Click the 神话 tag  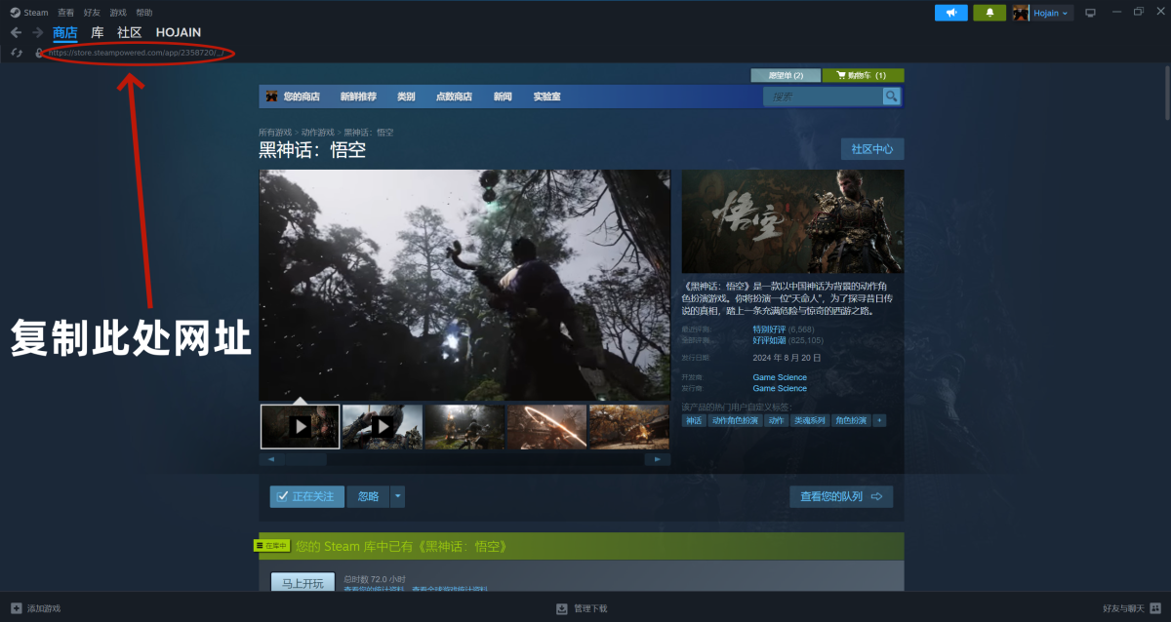tap(694, 420)
